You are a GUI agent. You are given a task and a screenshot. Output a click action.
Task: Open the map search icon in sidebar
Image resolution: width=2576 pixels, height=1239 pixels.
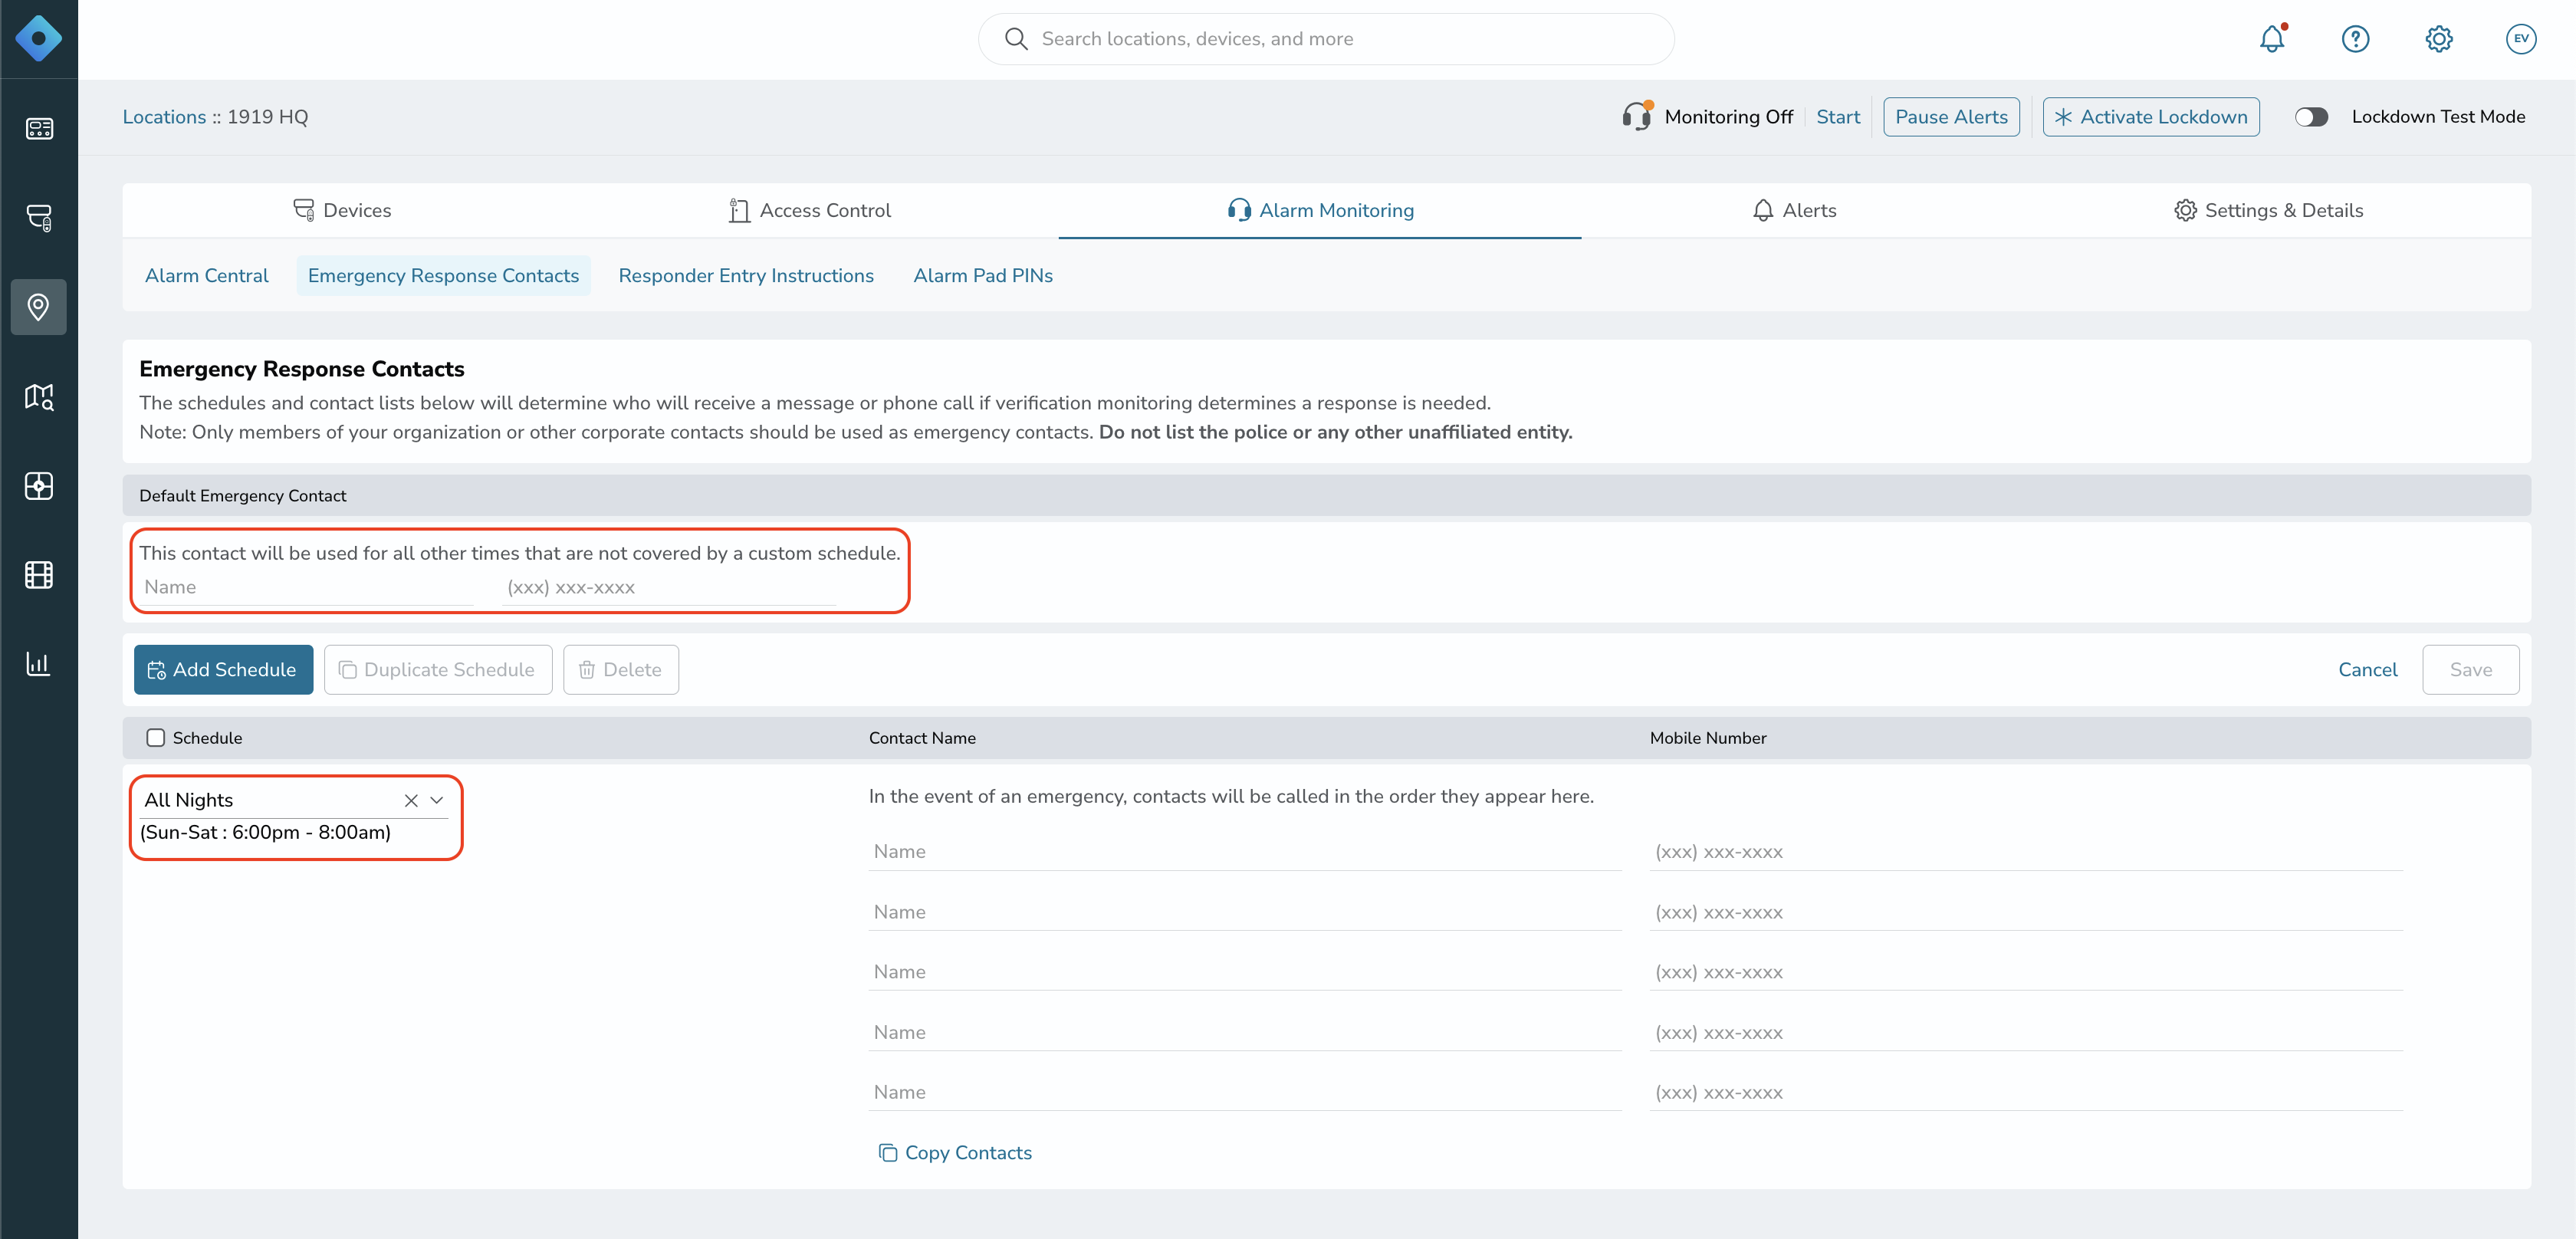point(39,397)
